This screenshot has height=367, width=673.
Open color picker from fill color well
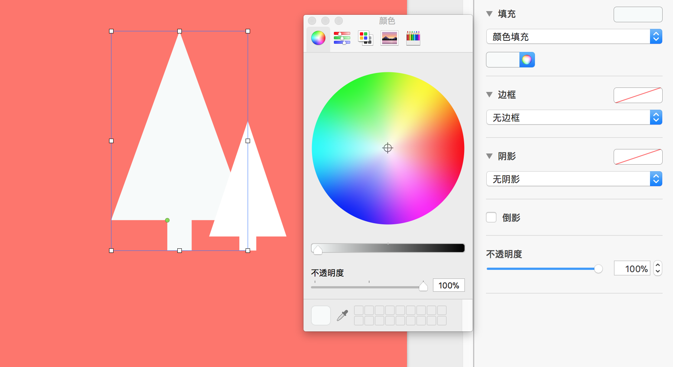coord(527,60)
